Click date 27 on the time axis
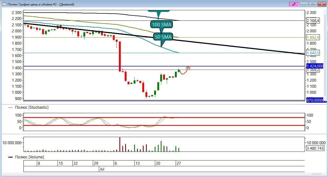The height and width of the screenshot is (177, 328). (179, 163)
